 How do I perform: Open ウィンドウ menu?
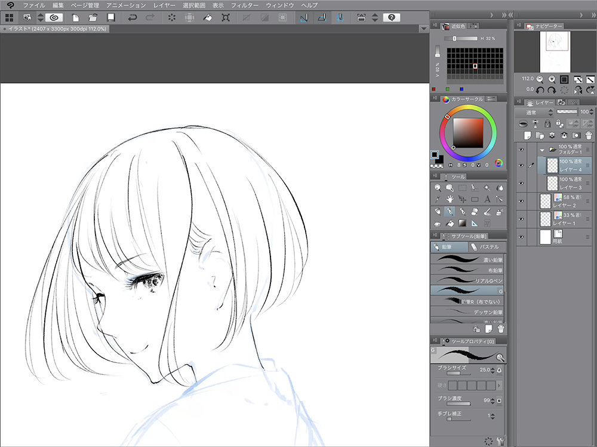tap(280, 5)
